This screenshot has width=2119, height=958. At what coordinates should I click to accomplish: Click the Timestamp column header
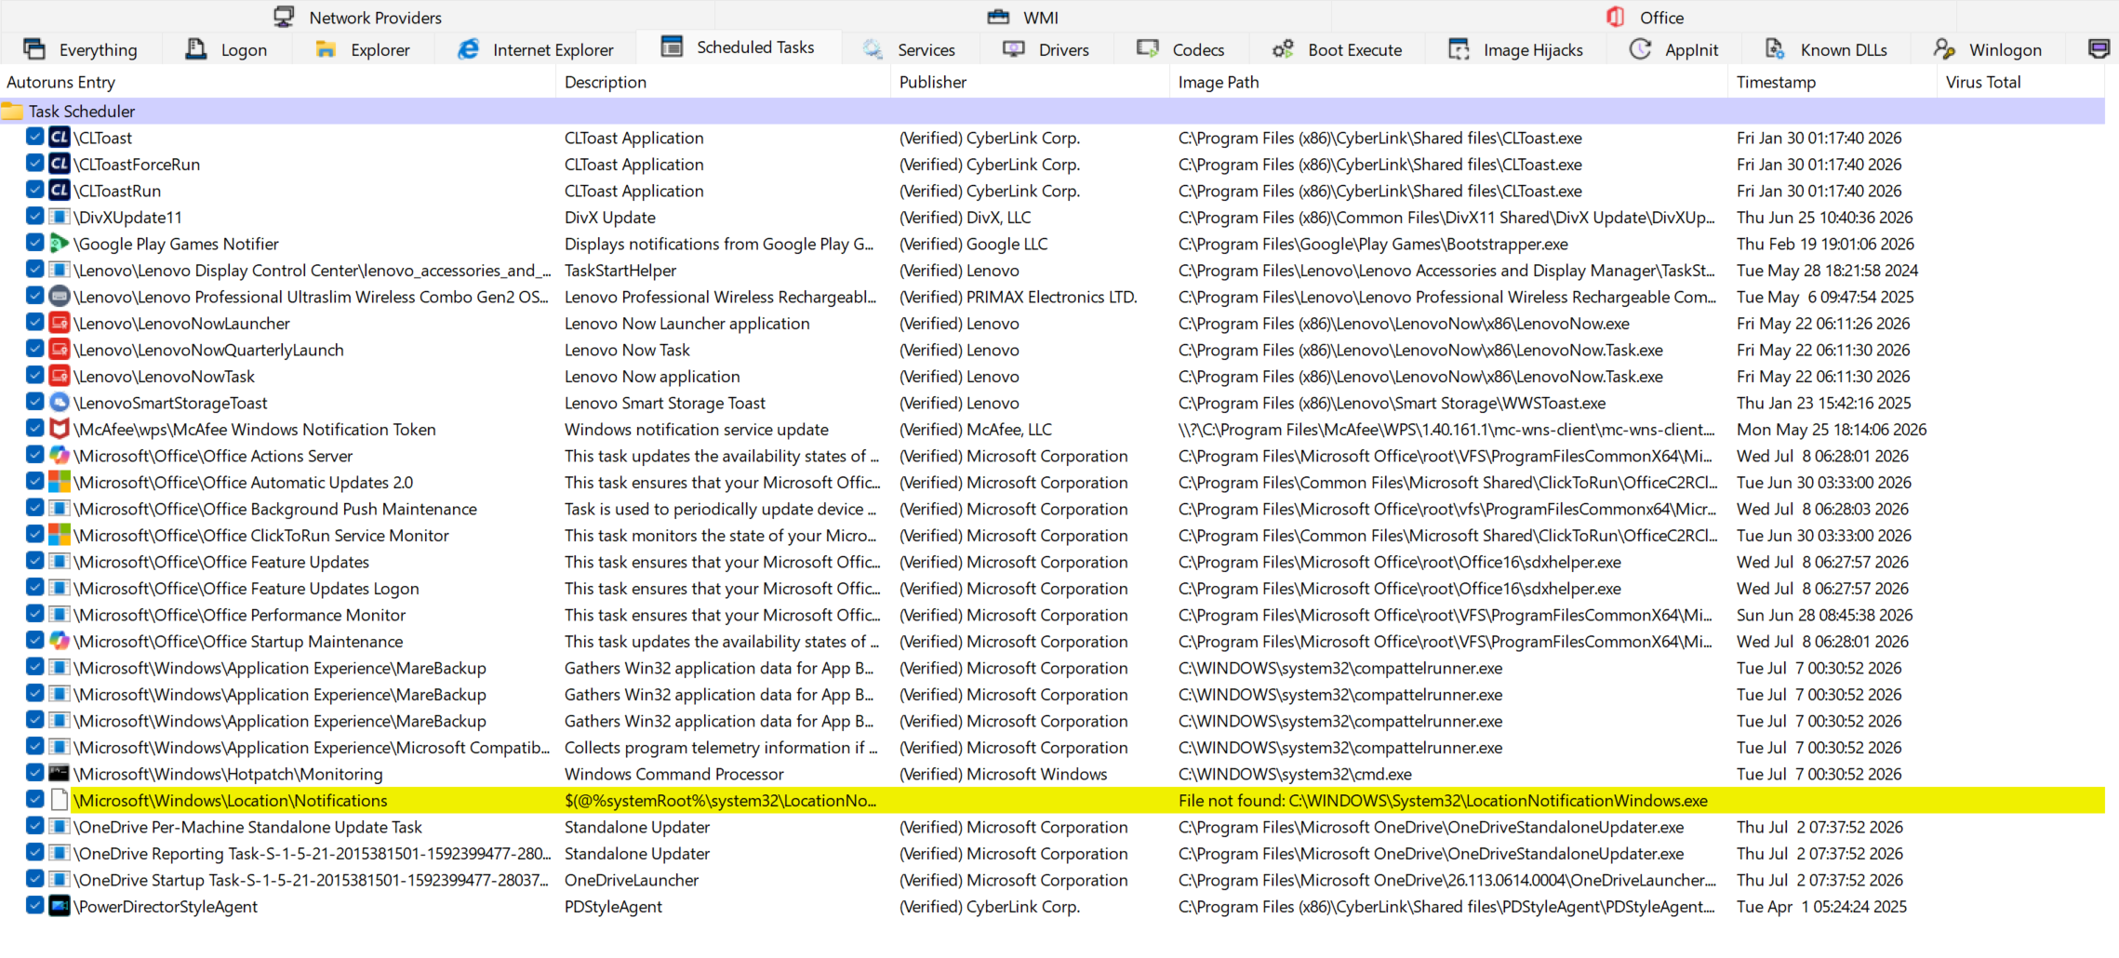(1833, 82)
